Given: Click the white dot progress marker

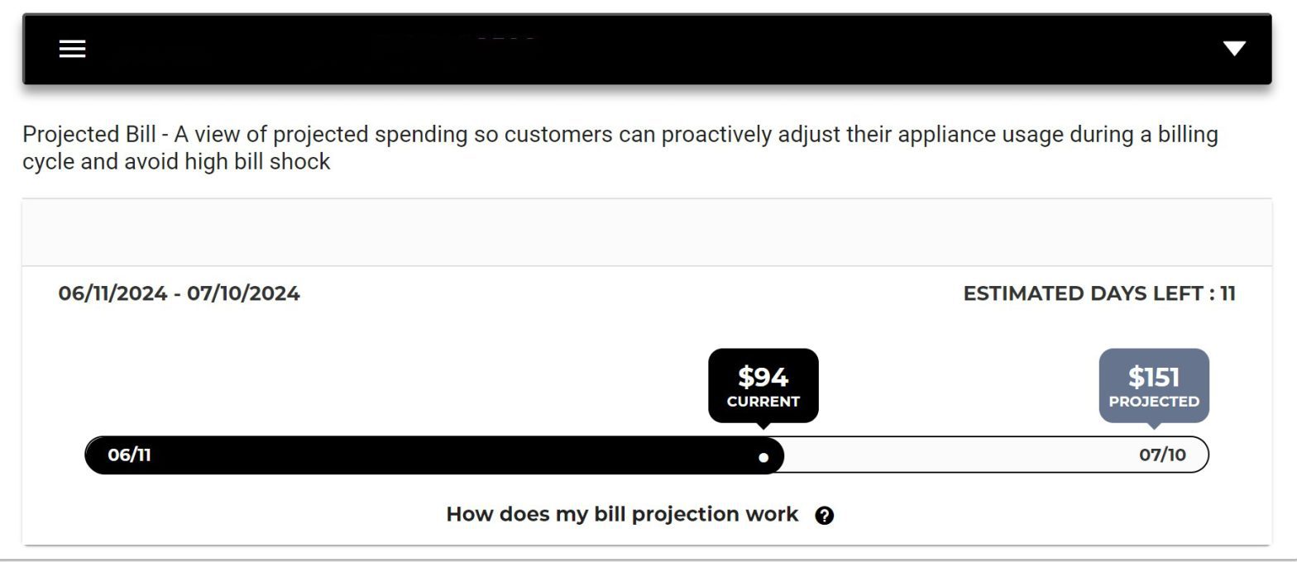Looking at the screenshot, I should [x=763, y=457].
